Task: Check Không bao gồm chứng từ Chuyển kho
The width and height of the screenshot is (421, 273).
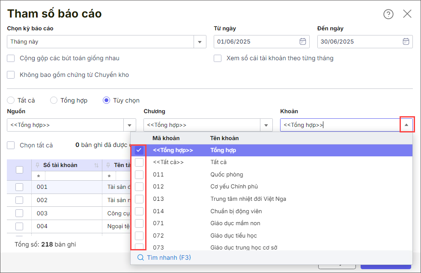Action: pos(11,75)
